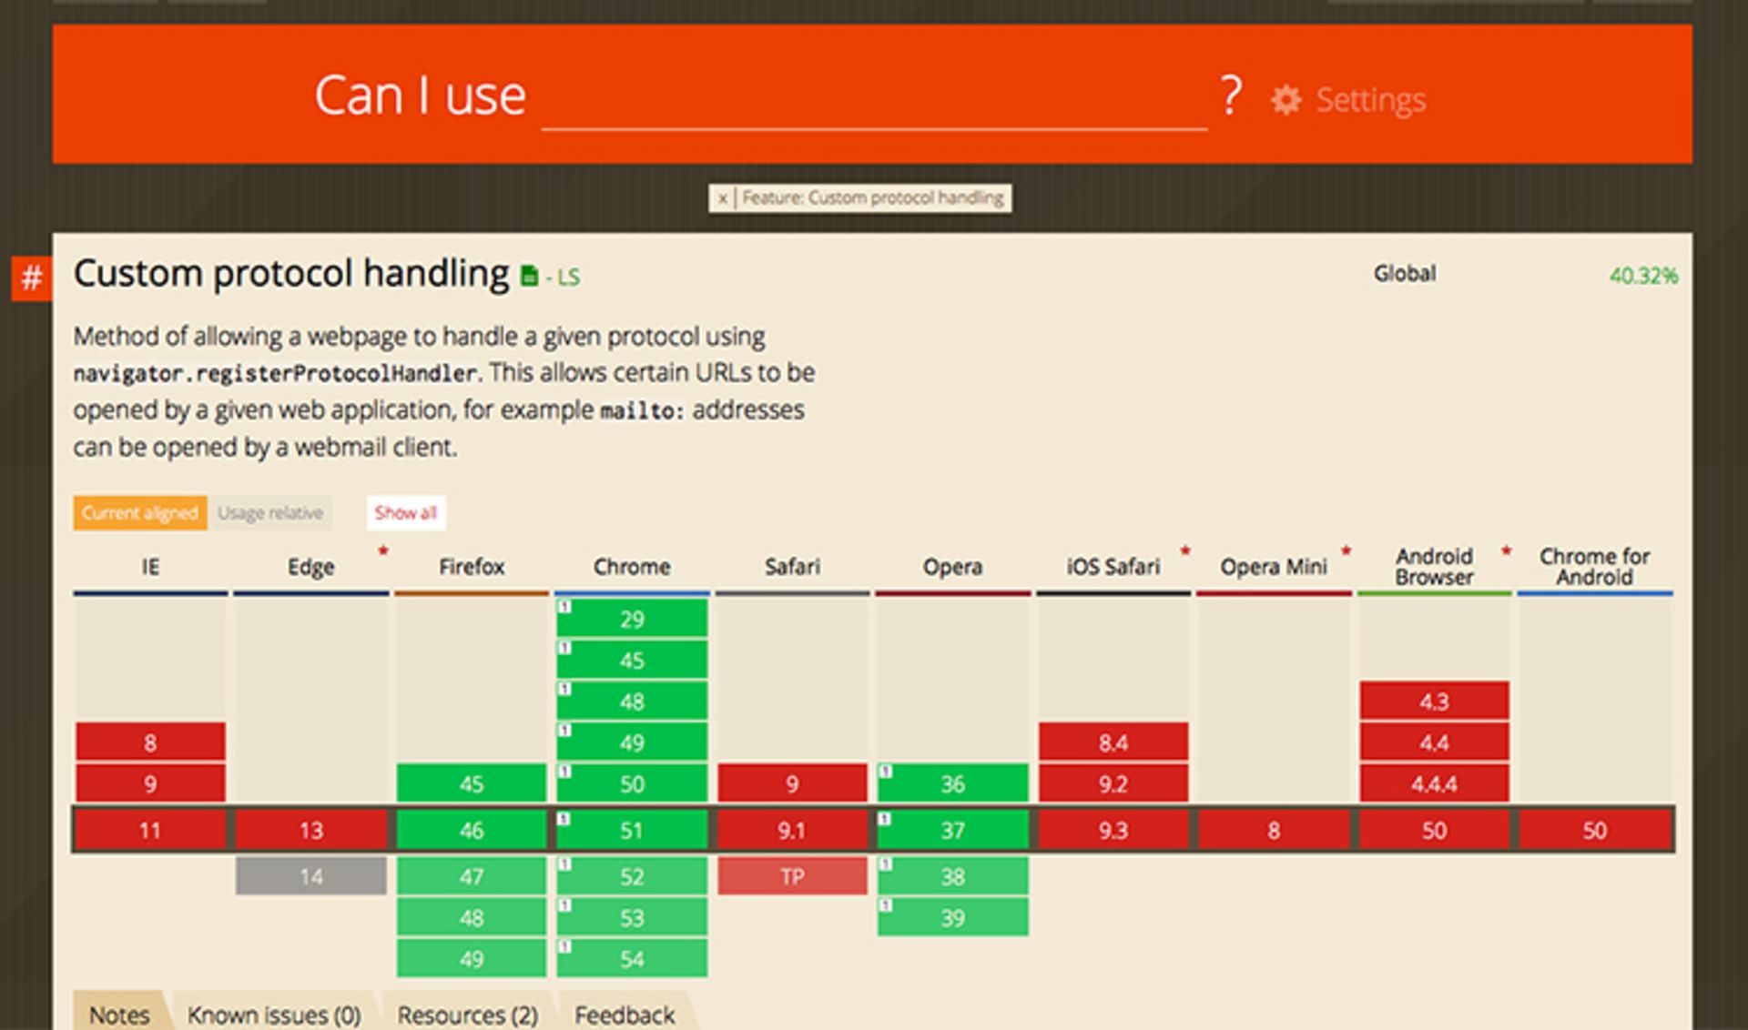Click the Android Browser 4.4.4 cell
Viewport: 1748px width, 1030px height.
point(1434,783)
